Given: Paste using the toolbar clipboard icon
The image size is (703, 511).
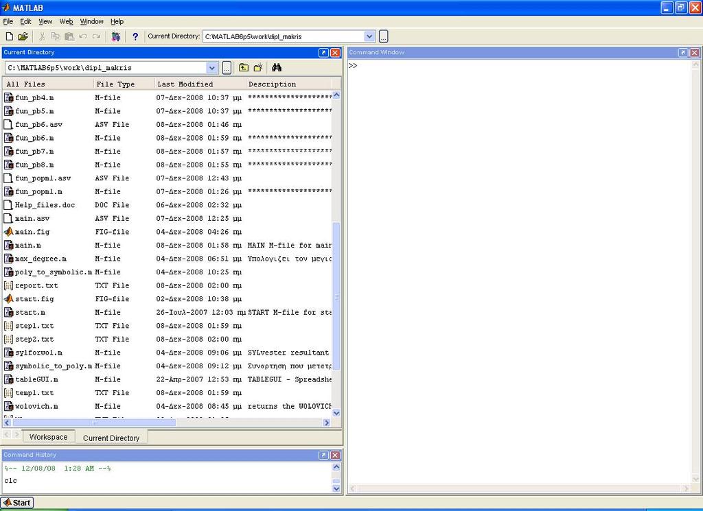Looking at the screenshot, I should (69, 36).
